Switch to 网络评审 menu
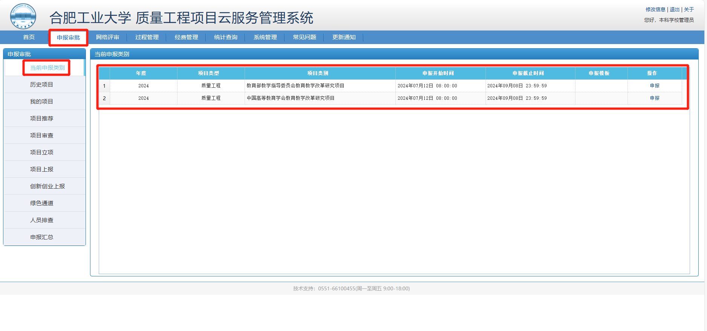This screenshot has width=707, height=331. [x=107, y=37]
